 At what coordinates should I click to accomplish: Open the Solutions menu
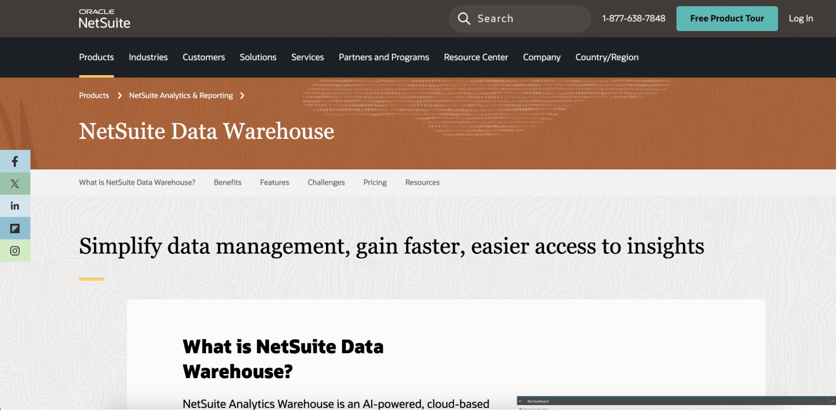[x=258, y=57]
